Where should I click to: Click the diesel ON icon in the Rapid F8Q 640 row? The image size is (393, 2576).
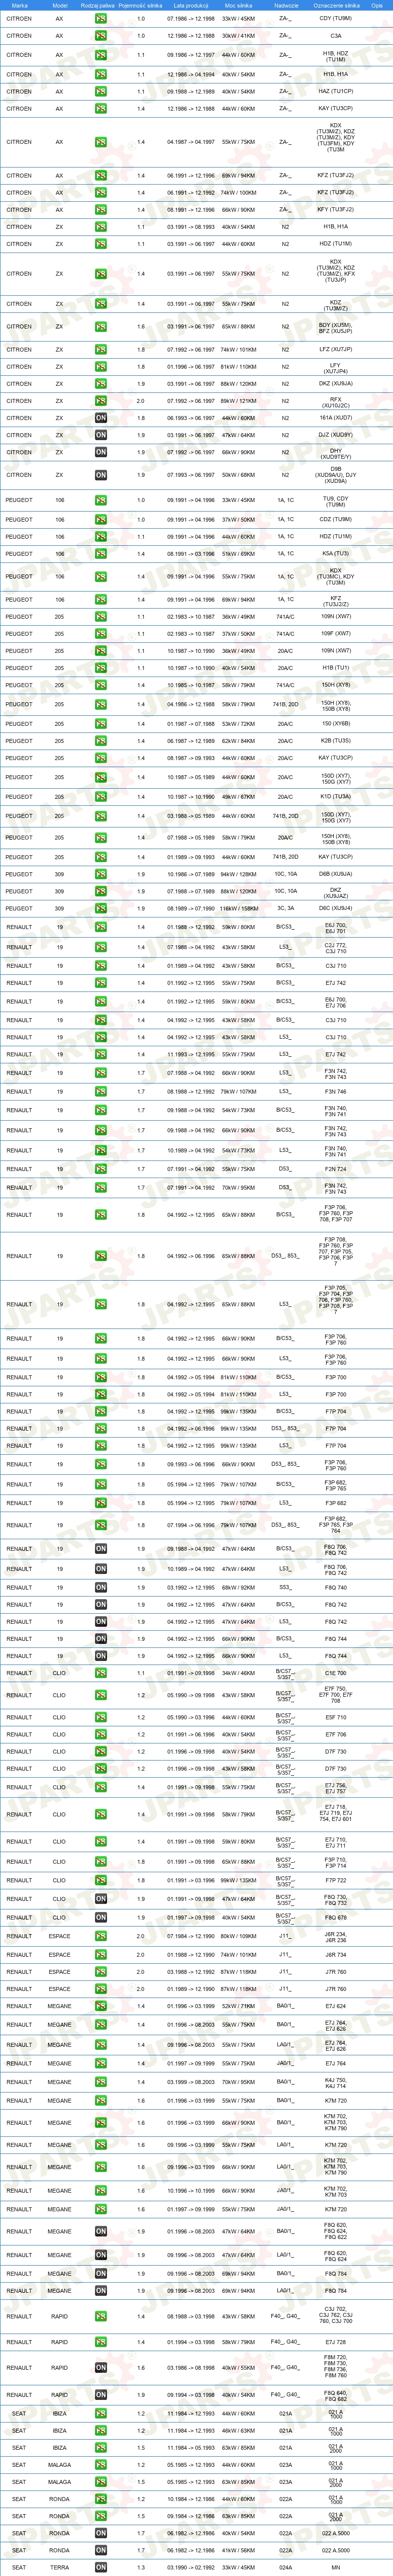(101, 2395)
